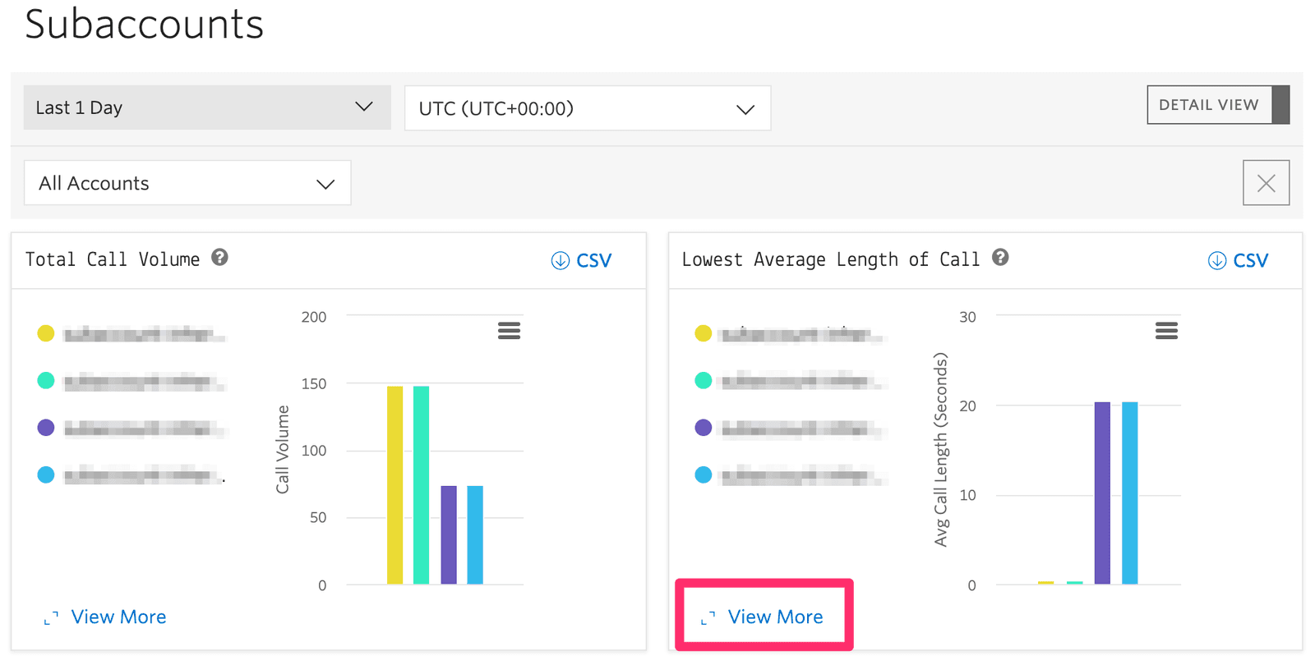
Task: Open Total Call Volume chart hamburger menu
Action: coord(509,331)
